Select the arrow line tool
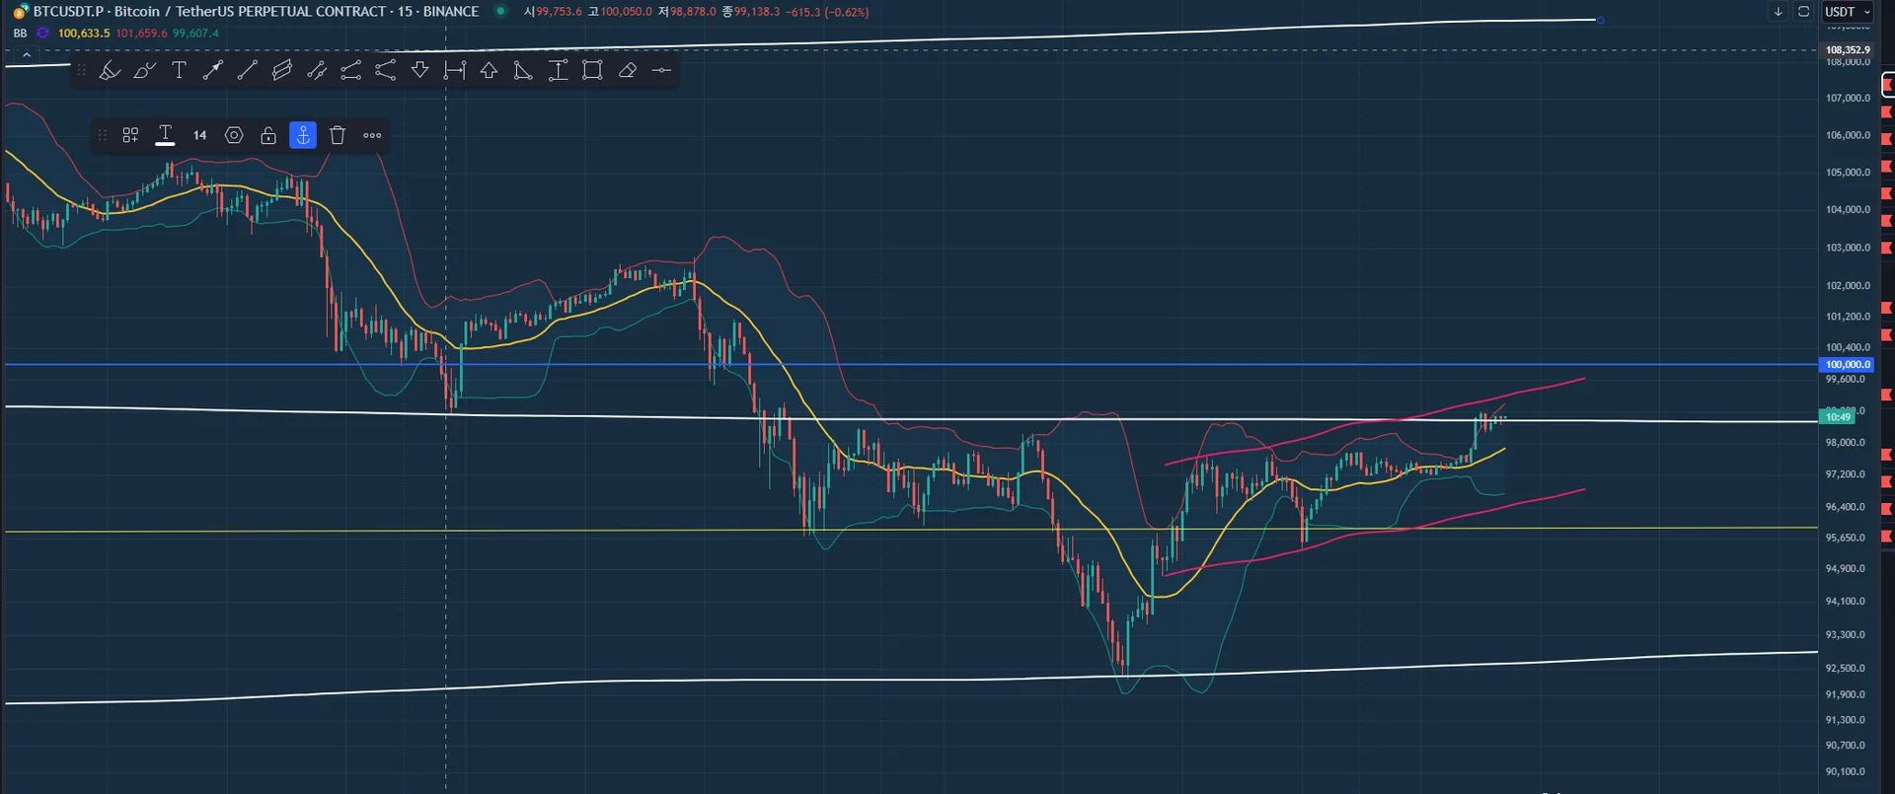The height and width of the screenshot is (794, 1895). 212,70
